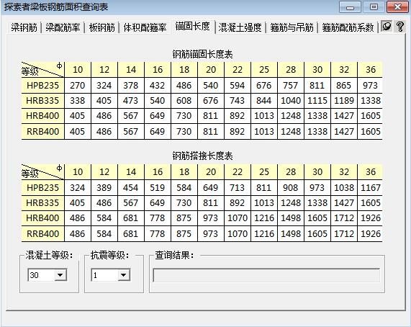Screen dimensions: 411x327
Task: Switch to the 梁钢筋 tab
Action: tap(24, 27)
